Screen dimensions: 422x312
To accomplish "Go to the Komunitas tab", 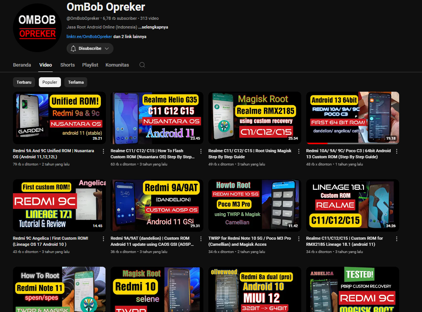I will click(117, 65).
